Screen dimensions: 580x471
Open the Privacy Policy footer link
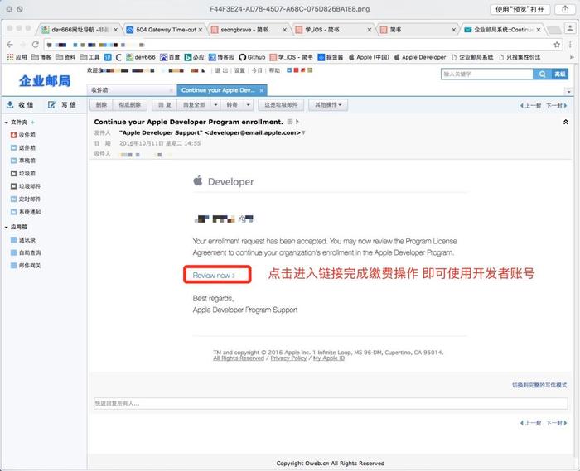coord(288,358)
